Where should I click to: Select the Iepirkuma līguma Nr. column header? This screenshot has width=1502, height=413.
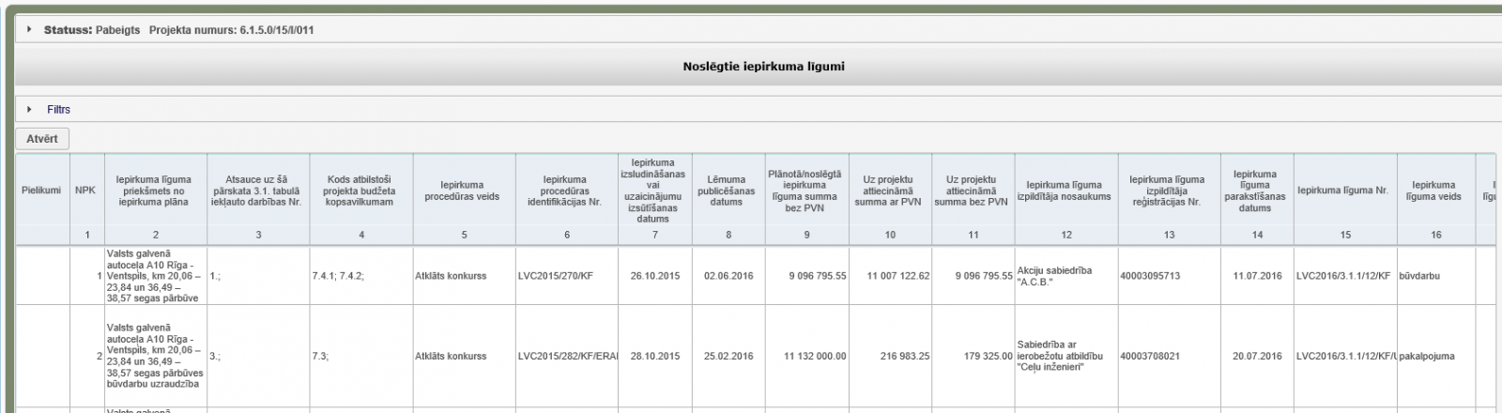pos(1342,191)
